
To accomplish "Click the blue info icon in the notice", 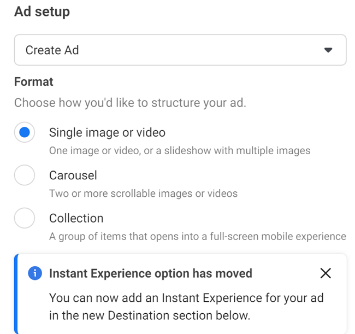I will [34, 273].
